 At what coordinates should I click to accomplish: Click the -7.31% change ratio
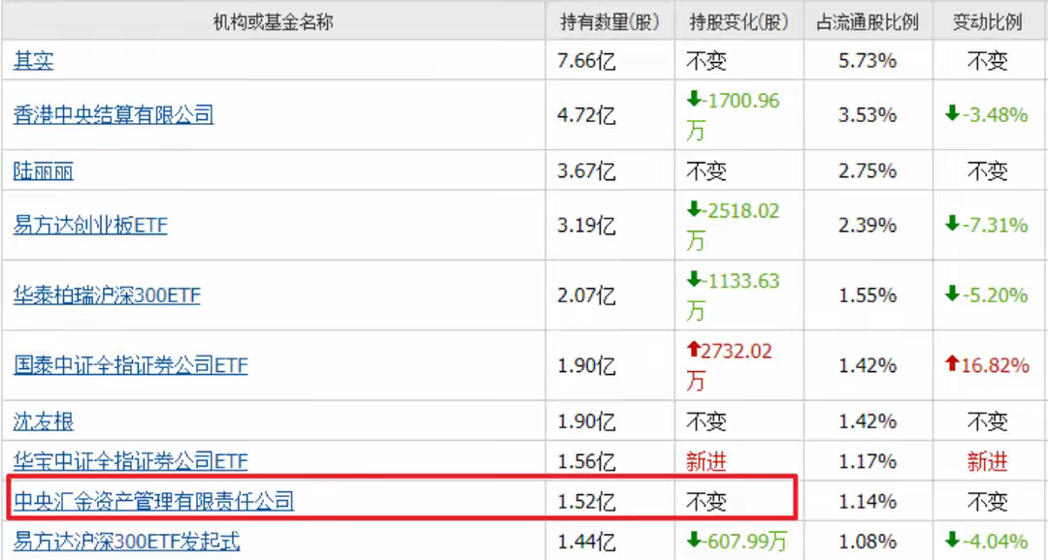(x=987, y=225)
